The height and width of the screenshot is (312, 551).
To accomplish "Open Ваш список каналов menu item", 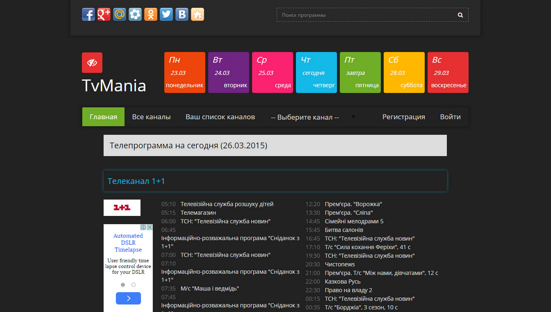I will pos(220,117).
